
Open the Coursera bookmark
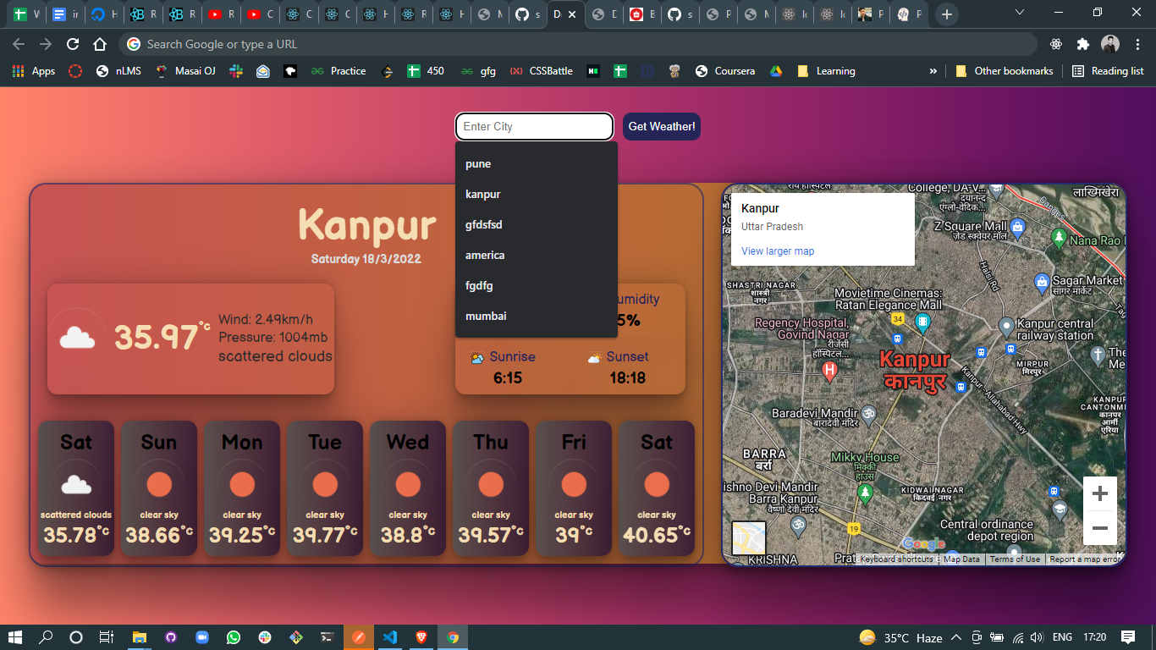[725, 71]
